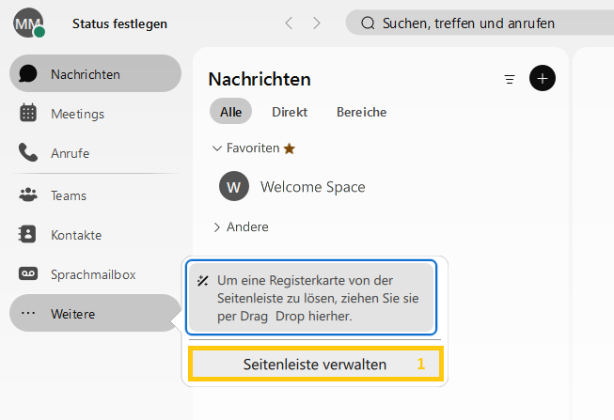Click the filter icon beside Nachrichten heading
Image resolution: width=614 pixels, height=420 pixels.
(x=510, y=79)
